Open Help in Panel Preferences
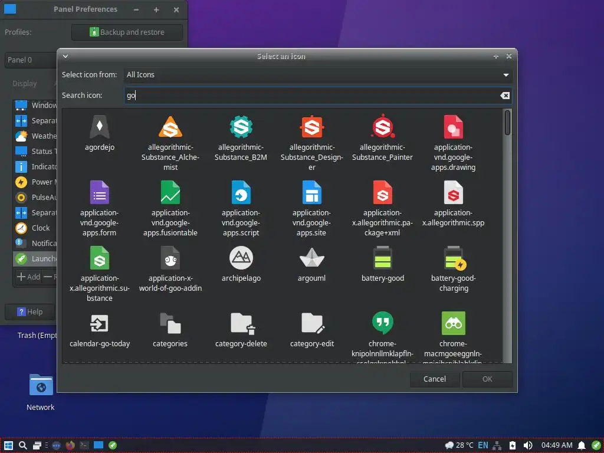Image resolution: width=604 pixels, height=453 pixels. (x=29, y=311)
